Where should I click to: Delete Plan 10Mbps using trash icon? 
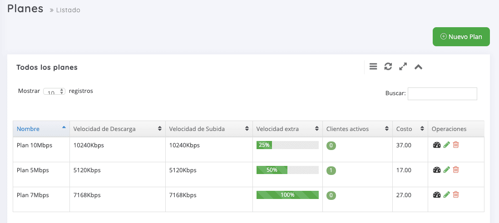pos(456,145)
